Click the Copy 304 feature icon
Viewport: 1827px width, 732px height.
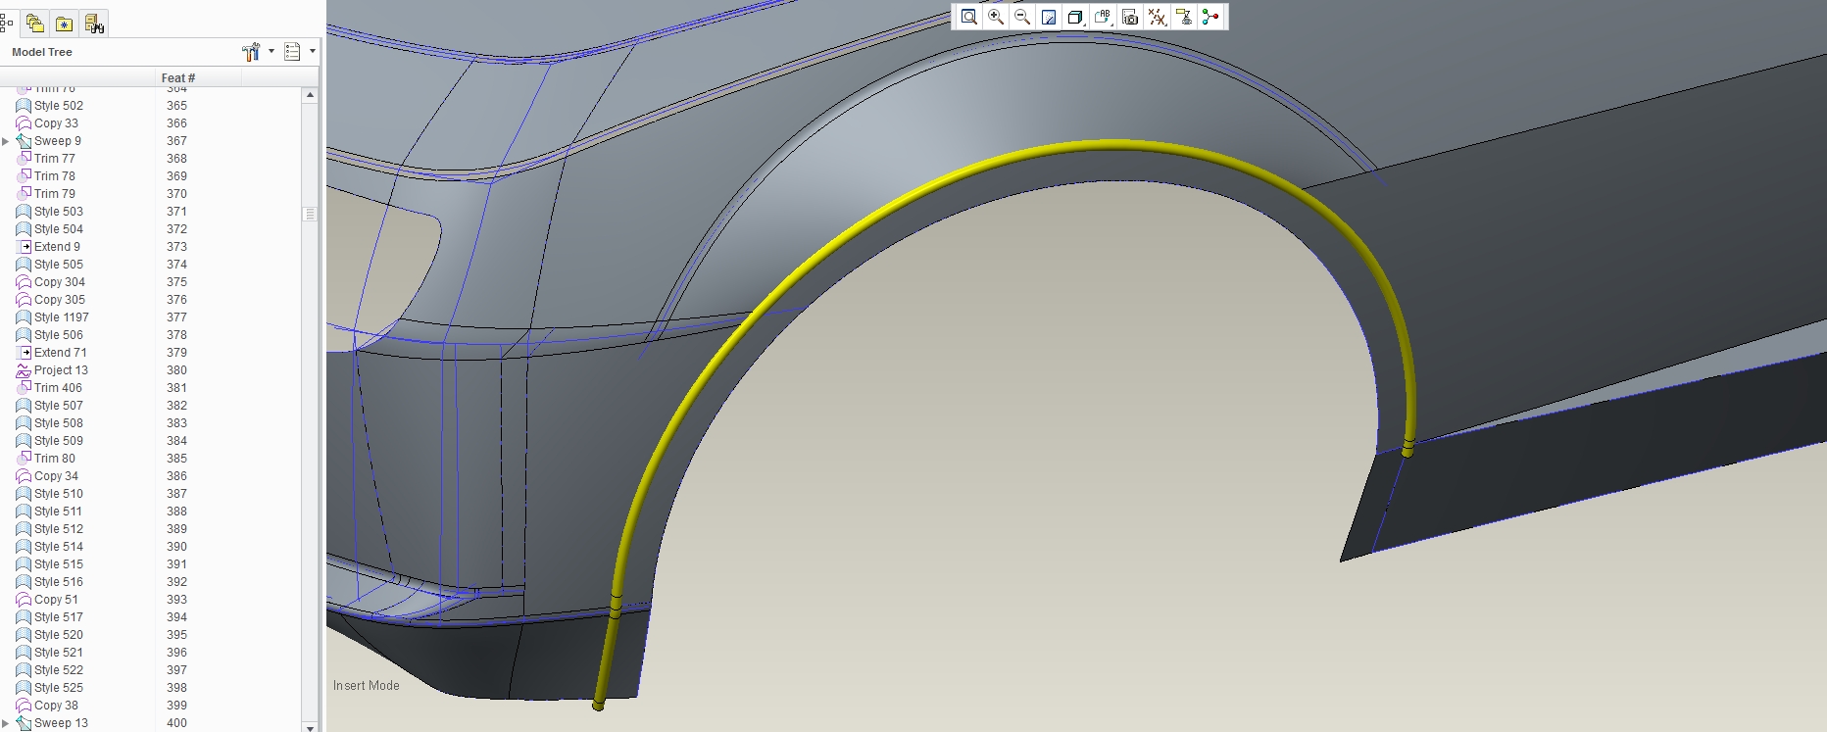(x=24, y=282)
